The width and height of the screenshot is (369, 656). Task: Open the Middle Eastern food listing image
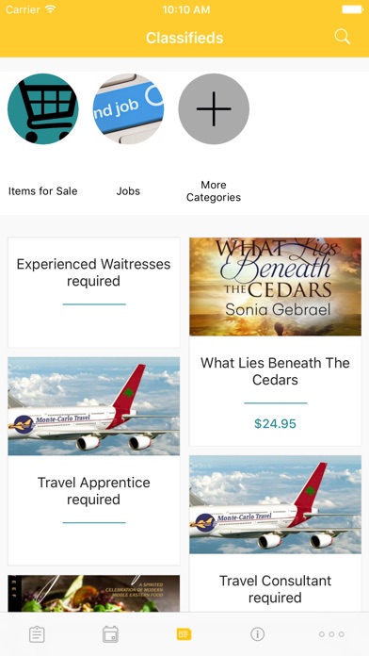93,593
